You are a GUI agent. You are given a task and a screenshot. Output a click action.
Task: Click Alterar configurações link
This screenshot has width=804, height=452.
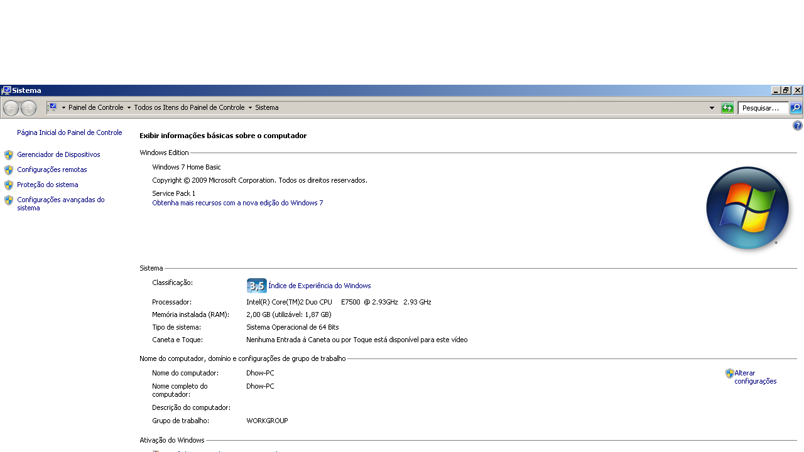pyautogui.click(x=756, y=377)
